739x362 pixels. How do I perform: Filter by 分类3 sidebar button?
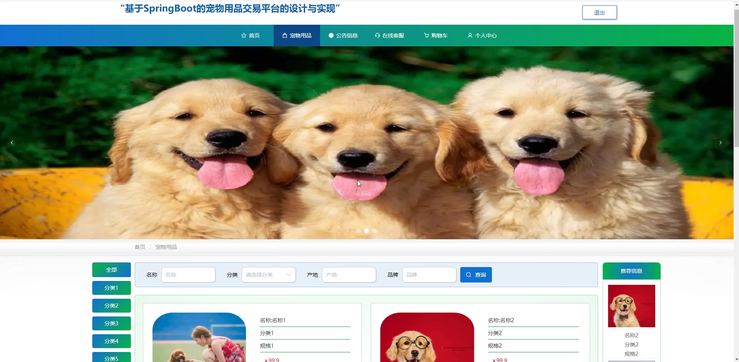(x=112, y=323)
